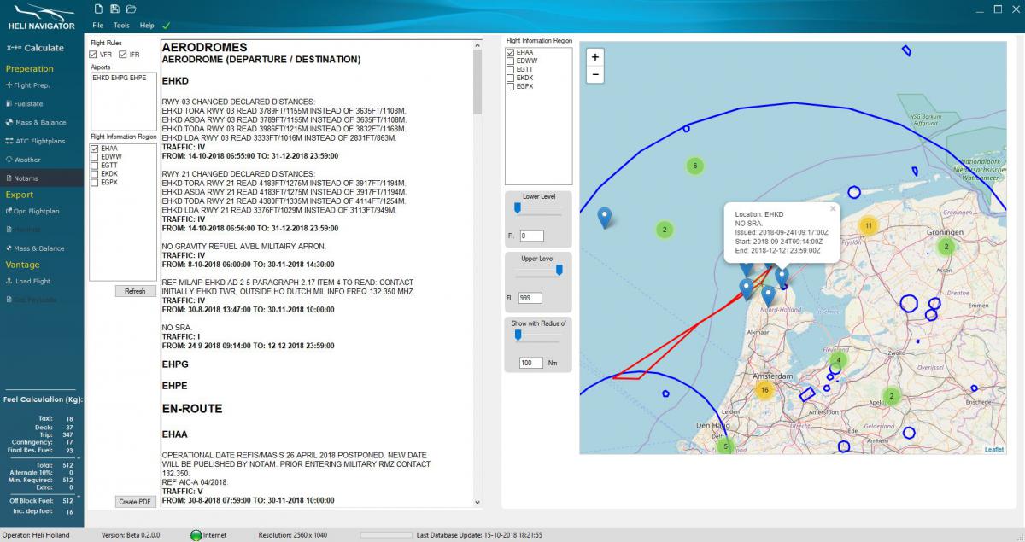The height and width of the screenshot is (542, 1025).
Task: Click 'Version: Beta 0.2.0.0' in the status bar
Action: tap(132, 535)
